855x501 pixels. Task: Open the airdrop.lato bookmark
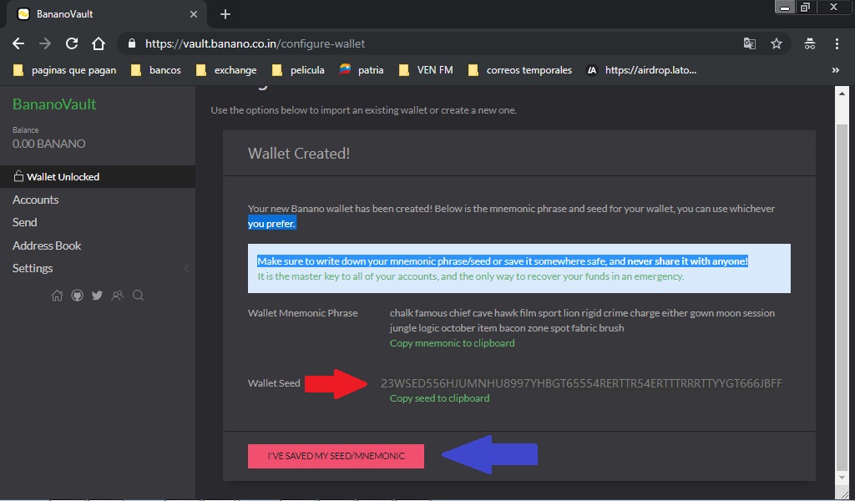(642, 70)
